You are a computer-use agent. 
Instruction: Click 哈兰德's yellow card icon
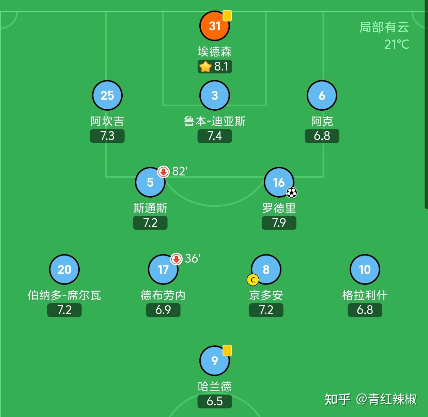coord(227,350)
